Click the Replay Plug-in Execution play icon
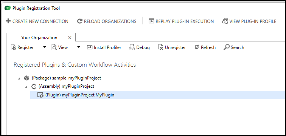This screenshot has height=136, width=286. point(151,21)
